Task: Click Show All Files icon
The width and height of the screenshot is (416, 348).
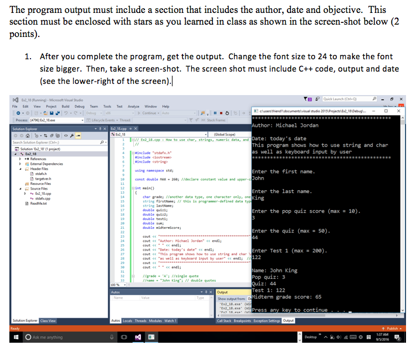Action: point(58,136)
